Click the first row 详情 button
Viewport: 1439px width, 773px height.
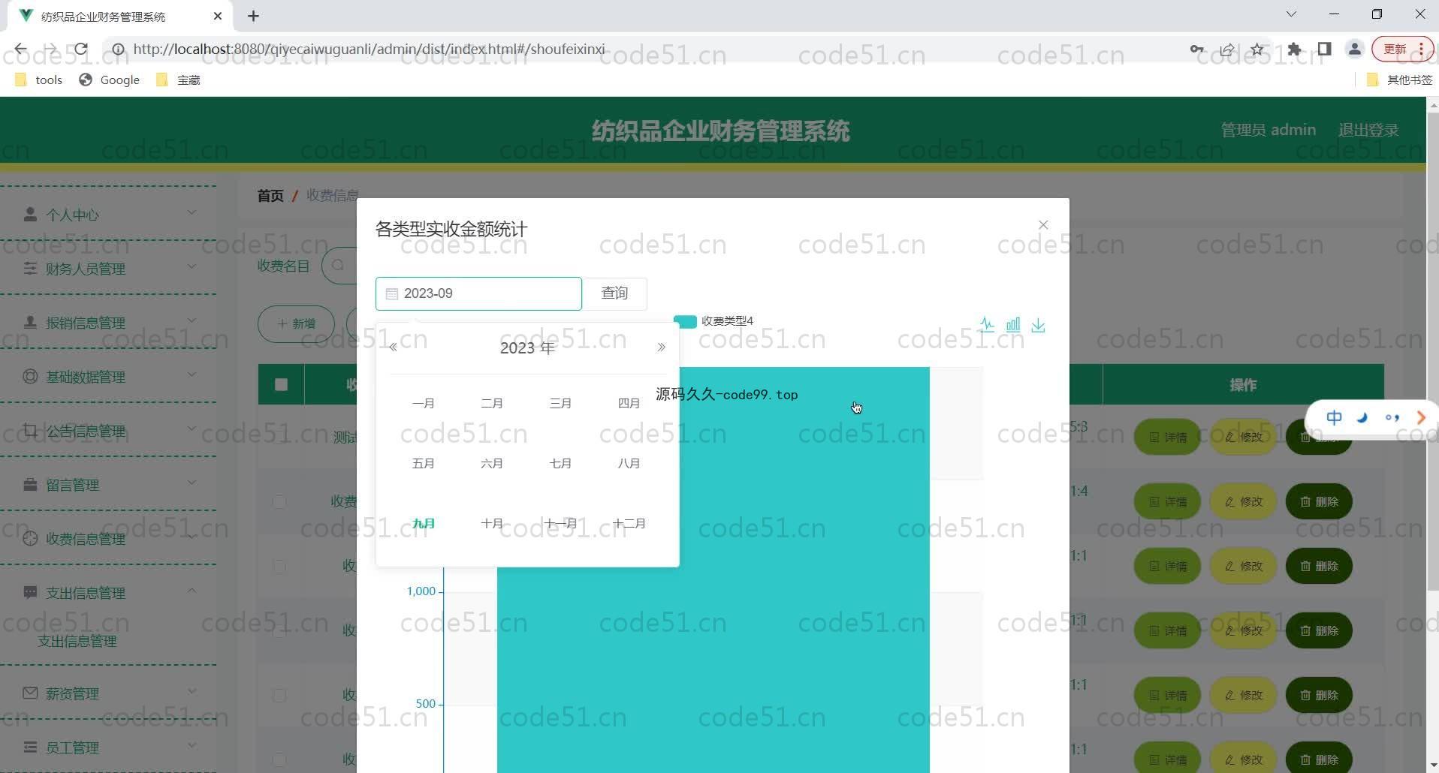pyautogui.click(x=1167, y=437)
